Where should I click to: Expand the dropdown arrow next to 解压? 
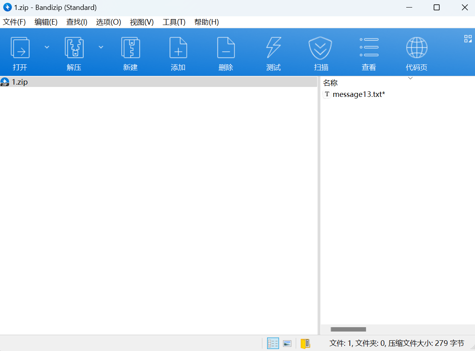pos(101,47)
